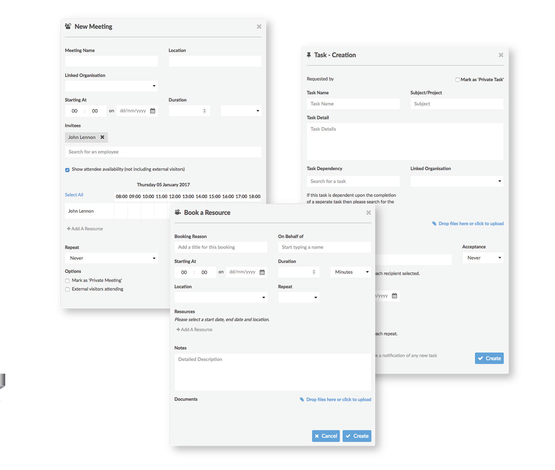Enable Mark as 'Private Meeting' option
The width and height of the screenshot is (555, 470).
click(68, 281)
